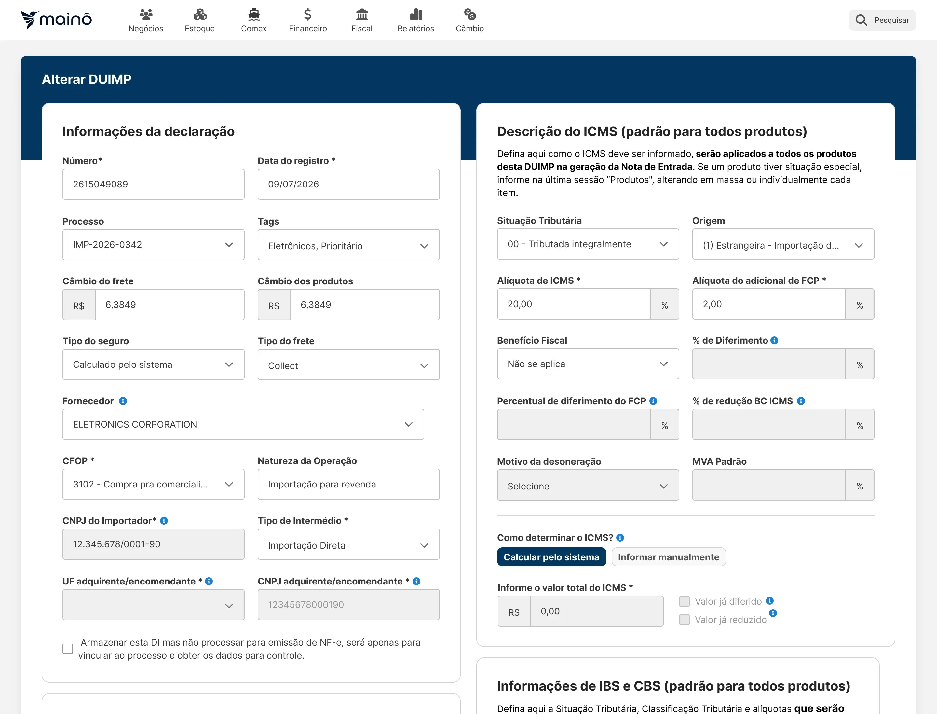Screen dimensions: 937x714
Task: Show info for CNPJ adquirente/encomendante
Action: 416,581
